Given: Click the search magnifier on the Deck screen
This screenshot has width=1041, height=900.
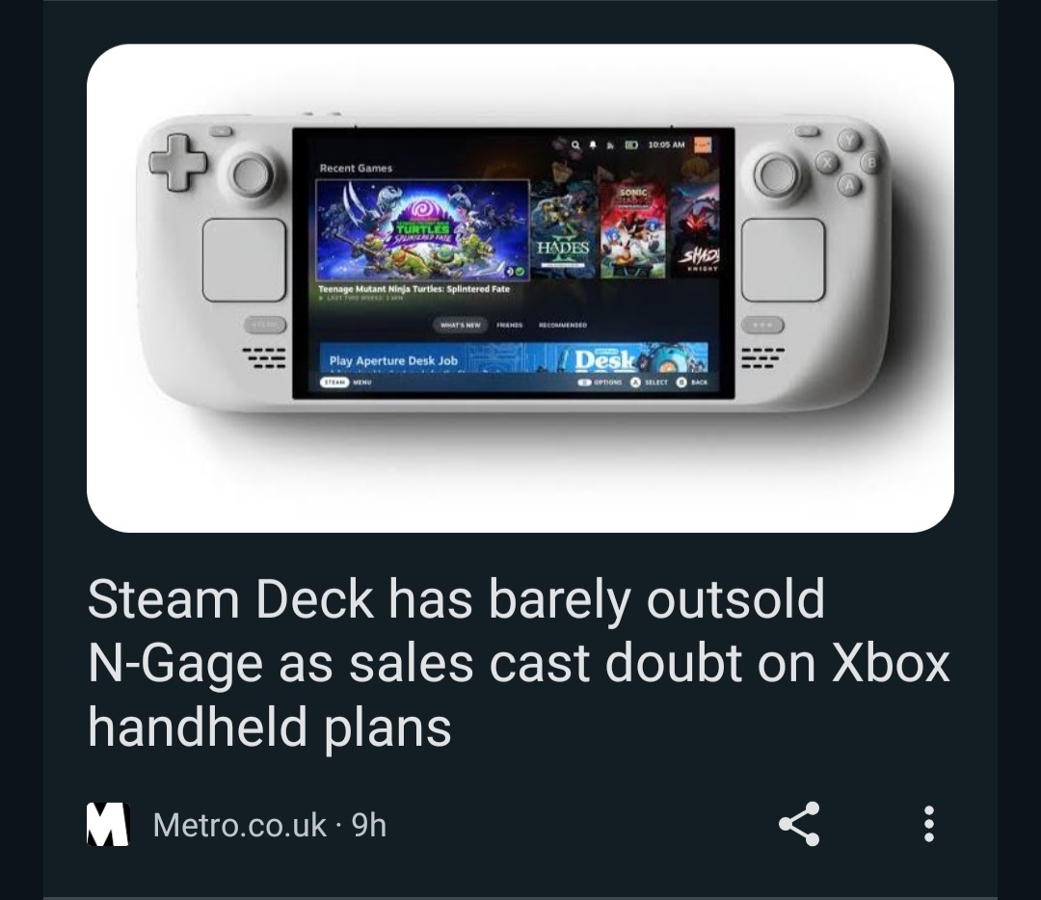Looking at the screenshot, I should click(575, 144).
